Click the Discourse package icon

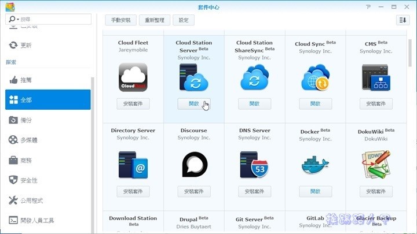point(193,165)
